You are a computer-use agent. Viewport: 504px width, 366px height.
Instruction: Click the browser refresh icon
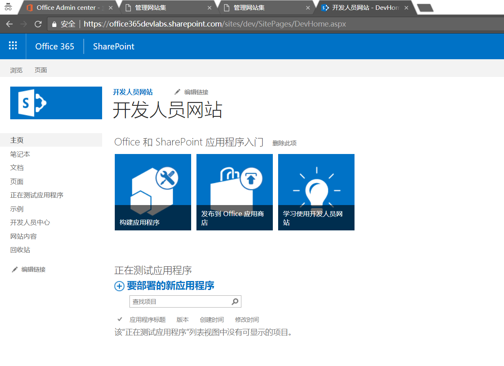click(x=38, y=24)
